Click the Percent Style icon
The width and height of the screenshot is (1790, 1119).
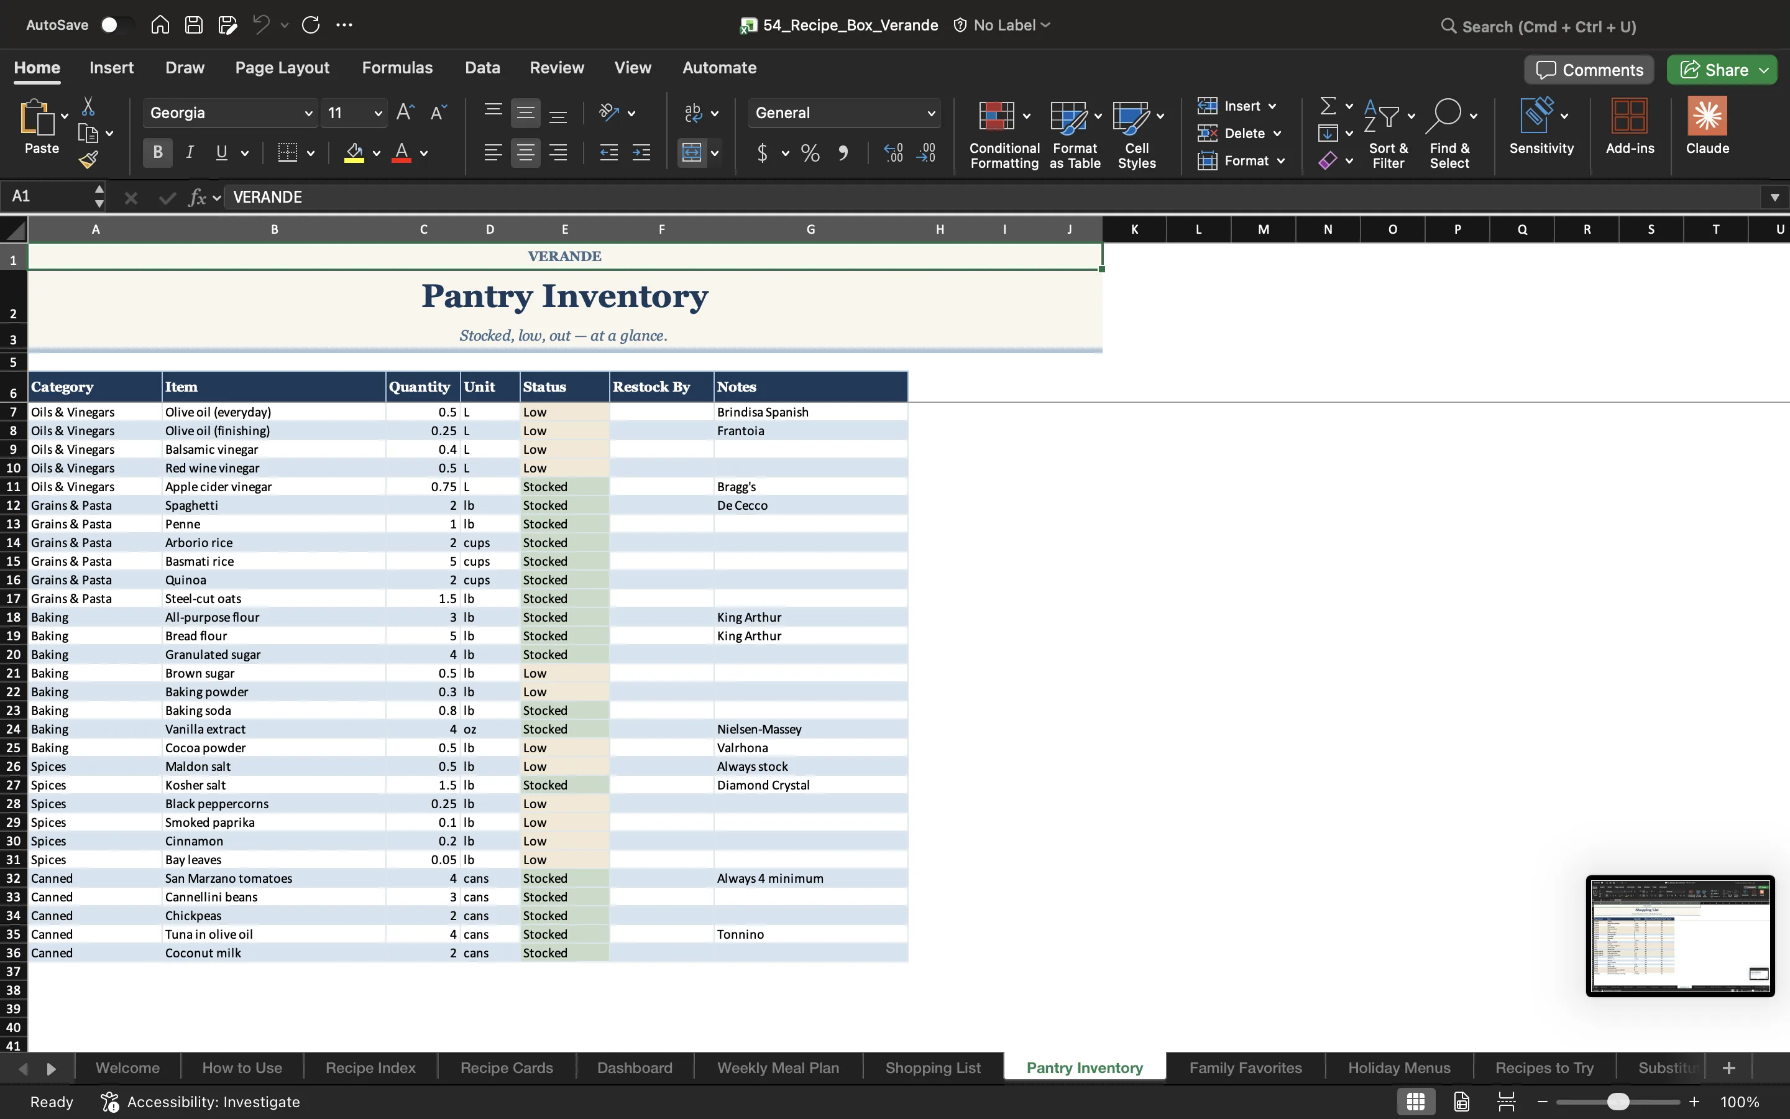810,153
